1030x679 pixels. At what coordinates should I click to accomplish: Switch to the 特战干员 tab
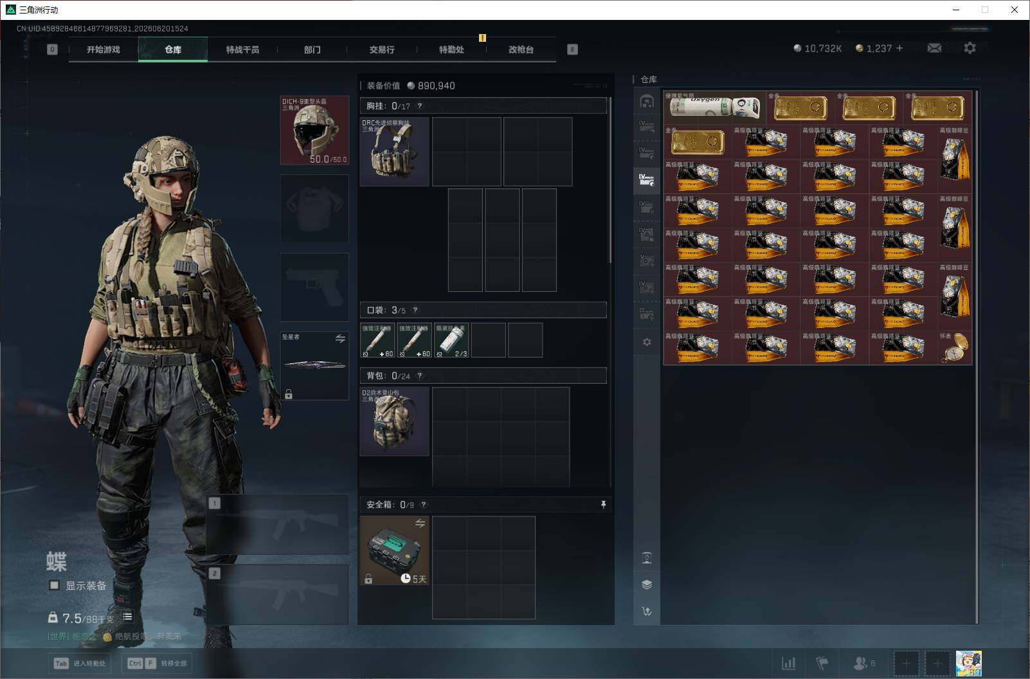(x=242, y=50)
